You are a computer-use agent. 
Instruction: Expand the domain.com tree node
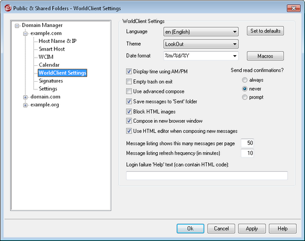[25, 97]
